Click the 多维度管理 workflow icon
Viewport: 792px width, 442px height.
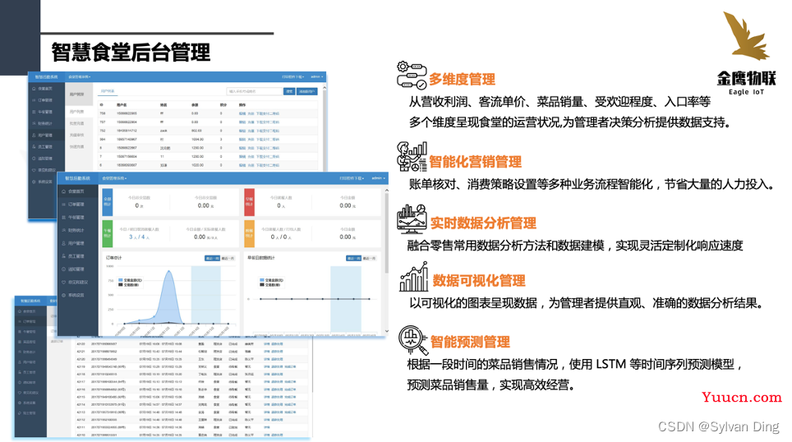pos(412,76)
